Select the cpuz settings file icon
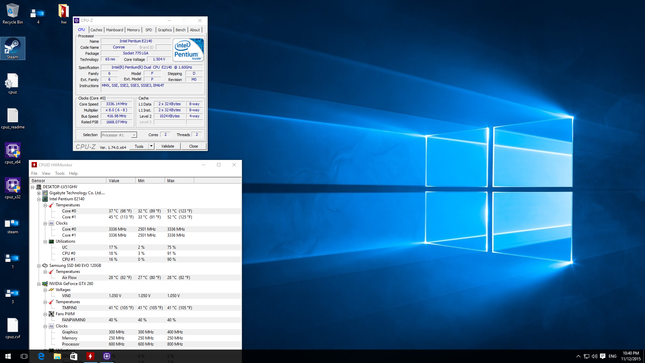Screen dimensions: 645x363 (x=13, y=84)
